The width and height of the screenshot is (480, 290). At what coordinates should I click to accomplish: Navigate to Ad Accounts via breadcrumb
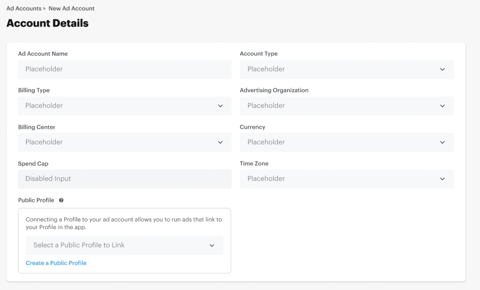point(22,8)
